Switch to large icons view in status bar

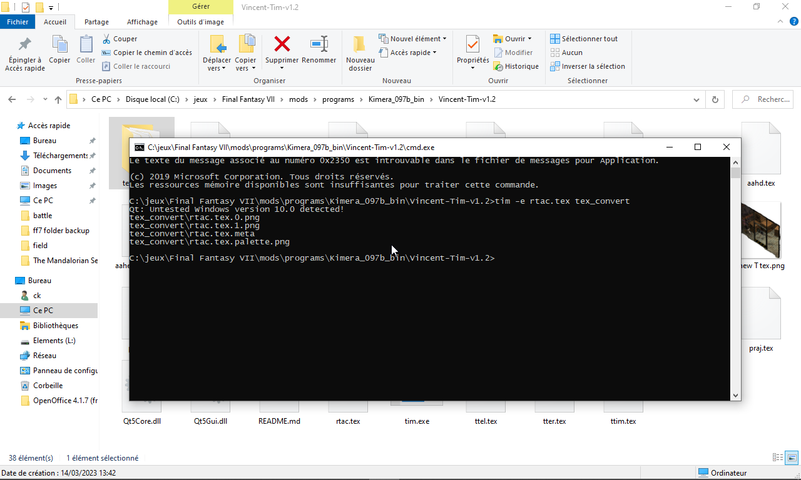(x=792, y=457)
